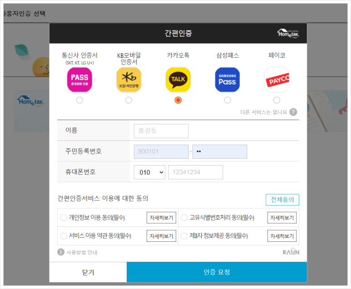Click the 인증 요청 button
The image size is (351, 289).
(217, 272)
